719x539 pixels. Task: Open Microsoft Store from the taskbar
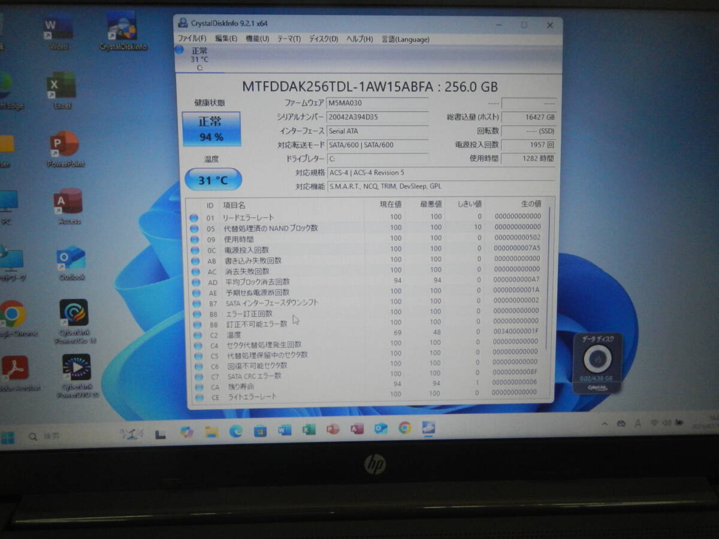point(260,430)
